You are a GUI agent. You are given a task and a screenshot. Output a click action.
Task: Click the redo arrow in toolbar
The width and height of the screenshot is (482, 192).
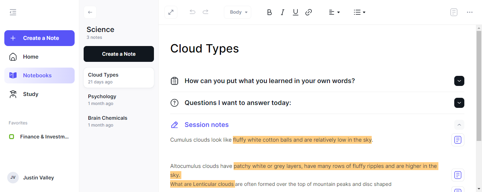tap(205, 12)
